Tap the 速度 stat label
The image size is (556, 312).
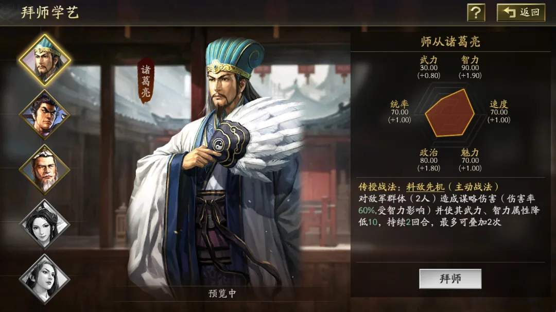[499, 104]
